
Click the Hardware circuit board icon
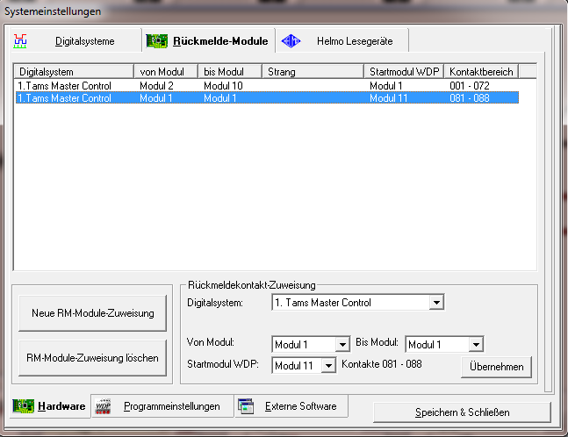pos(23,406)
